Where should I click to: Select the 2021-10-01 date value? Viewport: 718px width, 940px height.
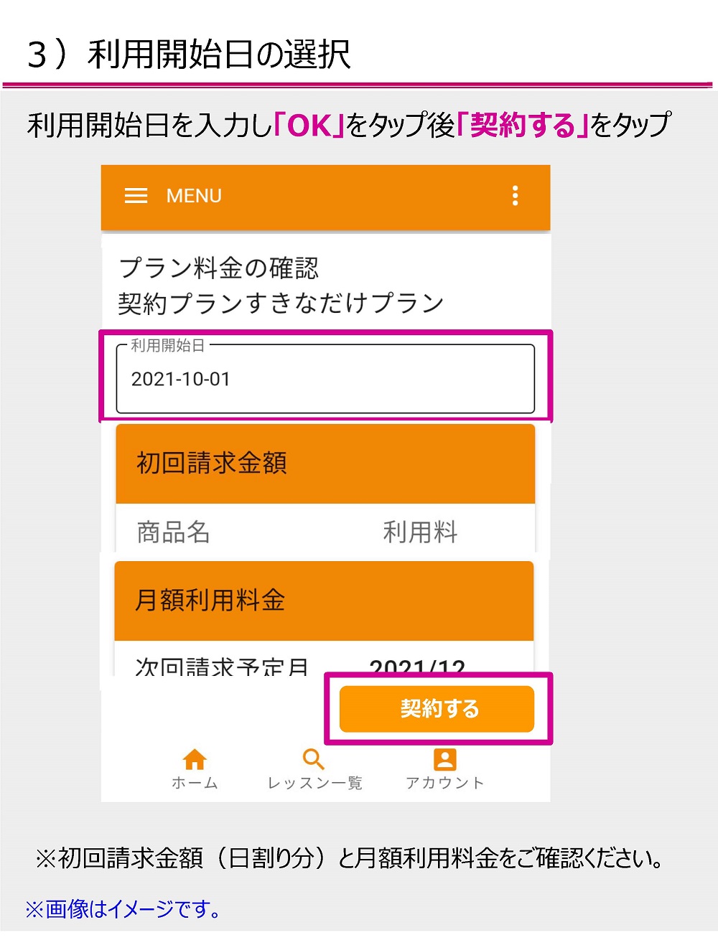click(179, 380)
